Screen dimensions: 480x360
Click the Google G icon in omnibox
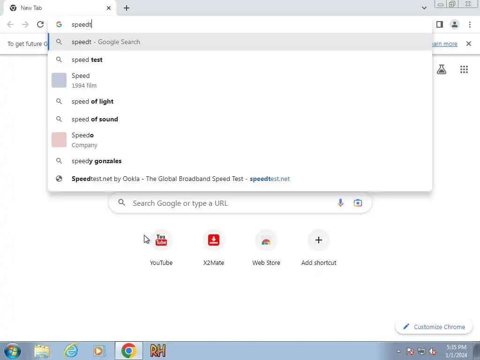[59, 24]
